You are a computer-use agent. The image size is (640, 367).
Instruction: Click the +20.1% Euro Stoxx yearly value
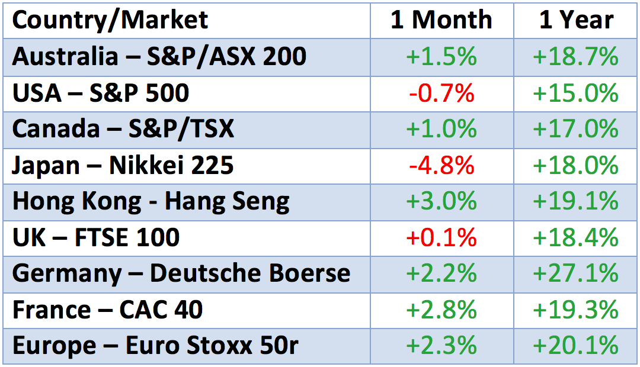(575, 346)
